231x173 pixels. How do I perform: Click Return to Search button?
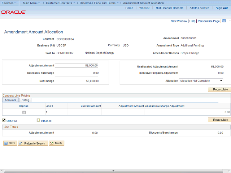[32, 143]
